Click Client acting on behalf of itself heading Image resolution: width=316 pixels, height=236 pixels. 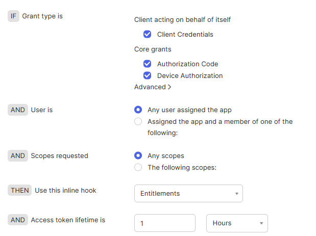(182, 20)
